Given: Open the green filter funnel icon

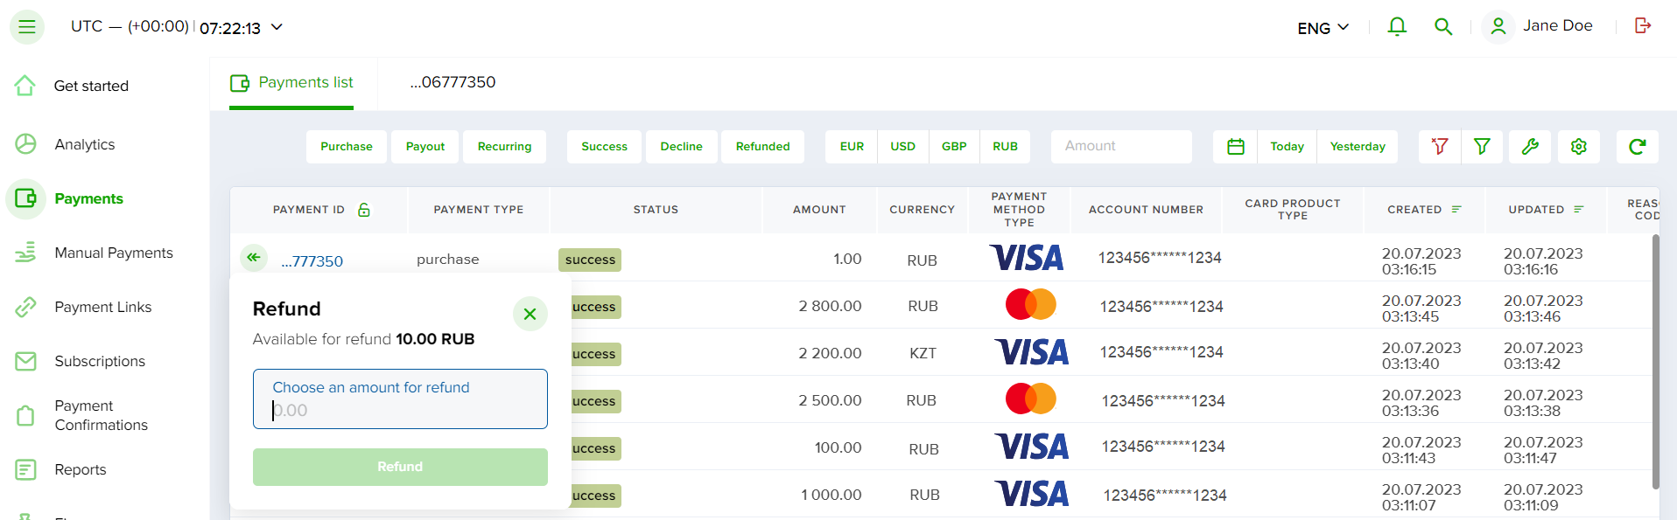Looking at the screenshot, I should click(1482, 147).
